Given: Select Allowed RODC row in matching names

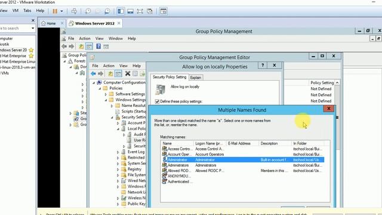Looking at the screenshot, I should point(243,171).
